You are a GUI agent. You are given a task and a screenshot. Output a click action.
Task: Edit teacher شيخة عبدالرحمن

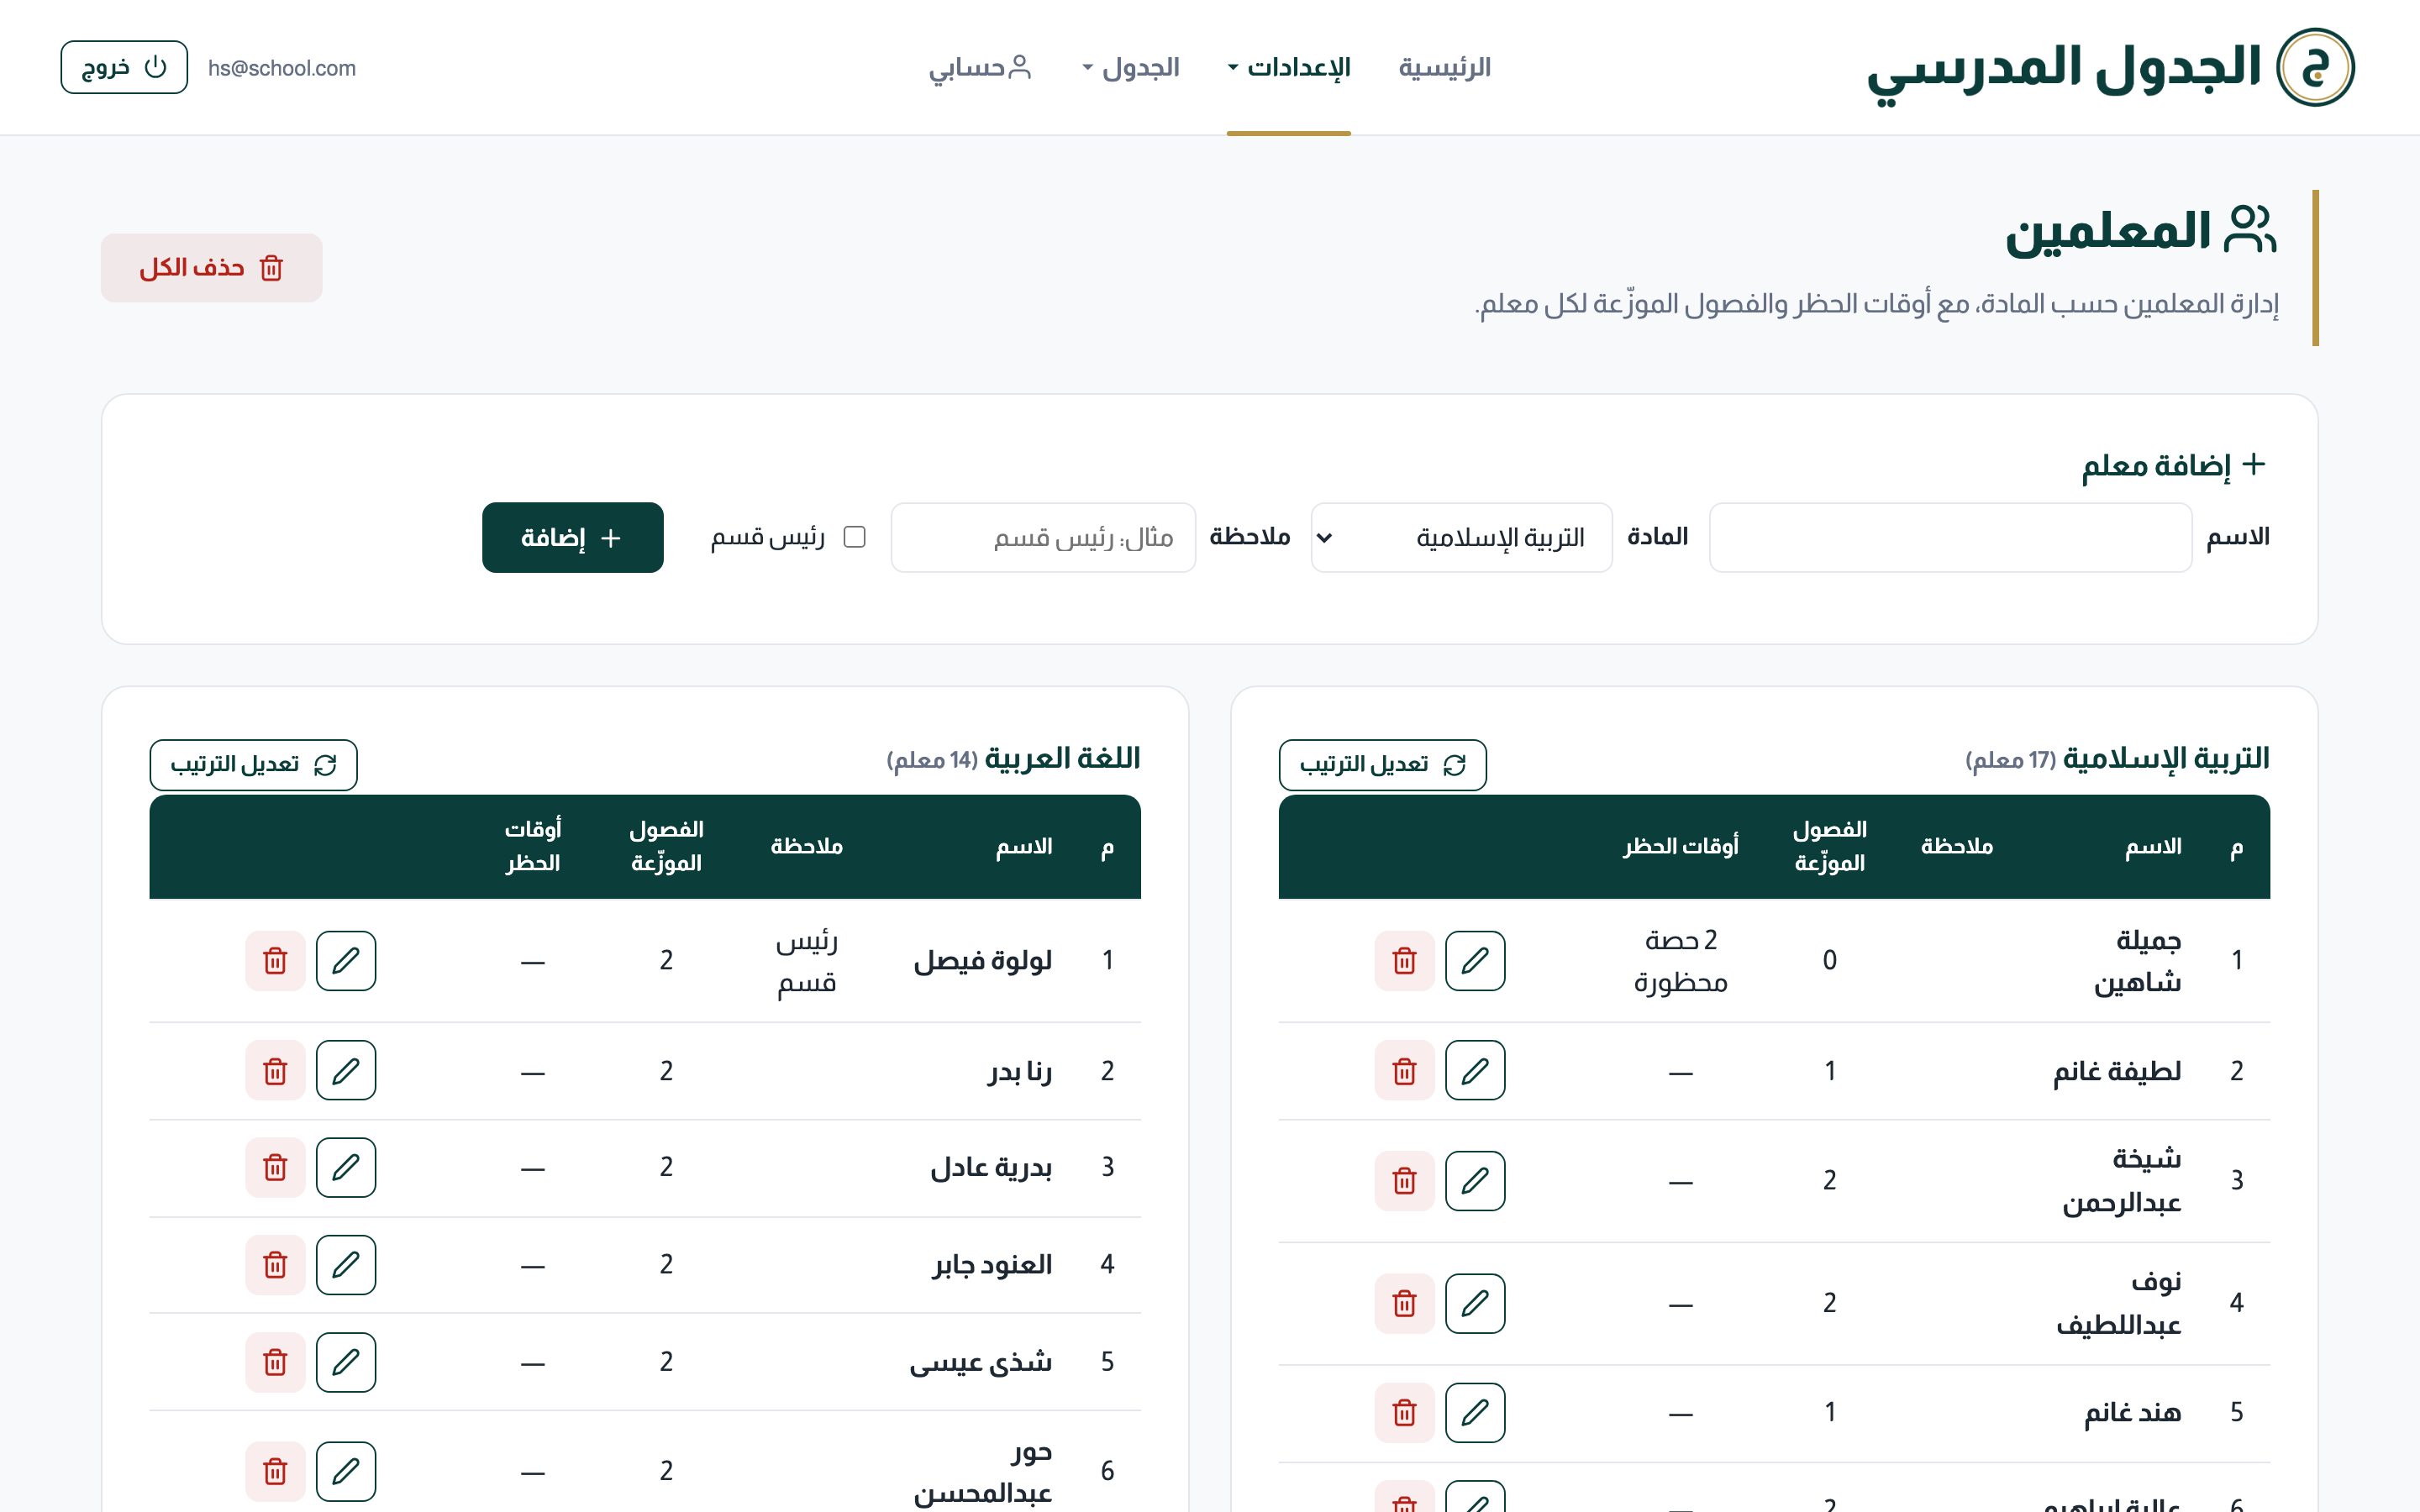1475,1180
